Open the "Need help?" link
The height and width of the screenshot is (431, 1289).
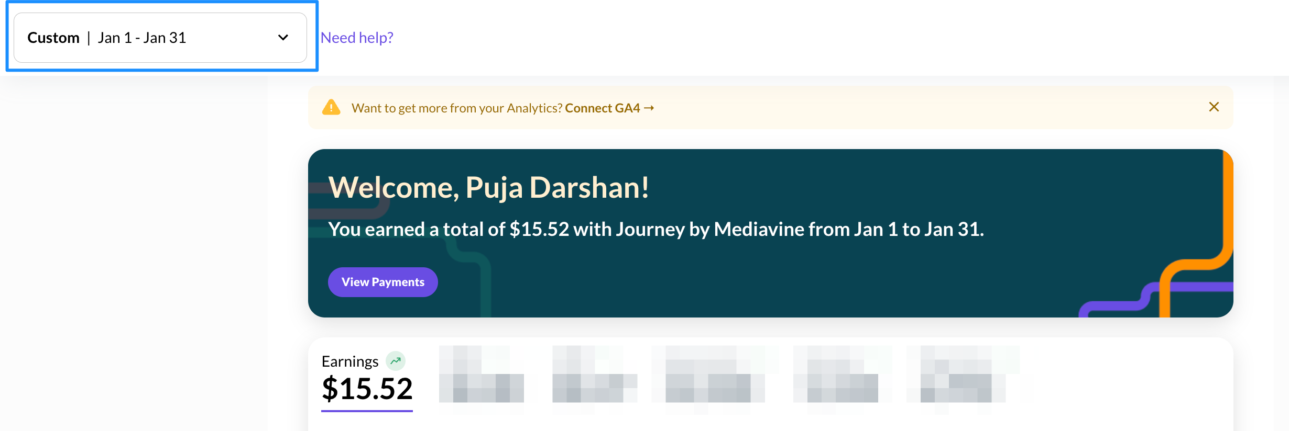pos(357,38)
